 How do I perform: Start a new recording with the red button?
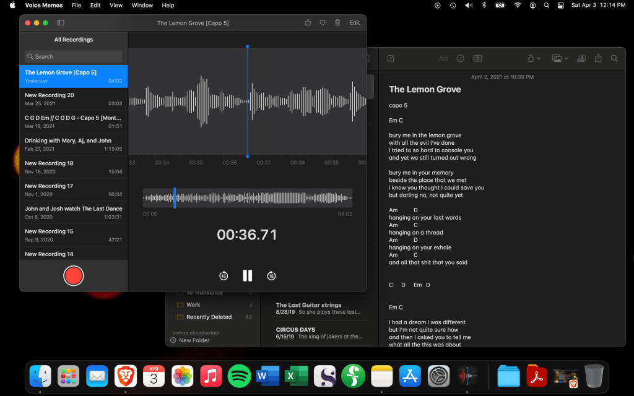73,275
